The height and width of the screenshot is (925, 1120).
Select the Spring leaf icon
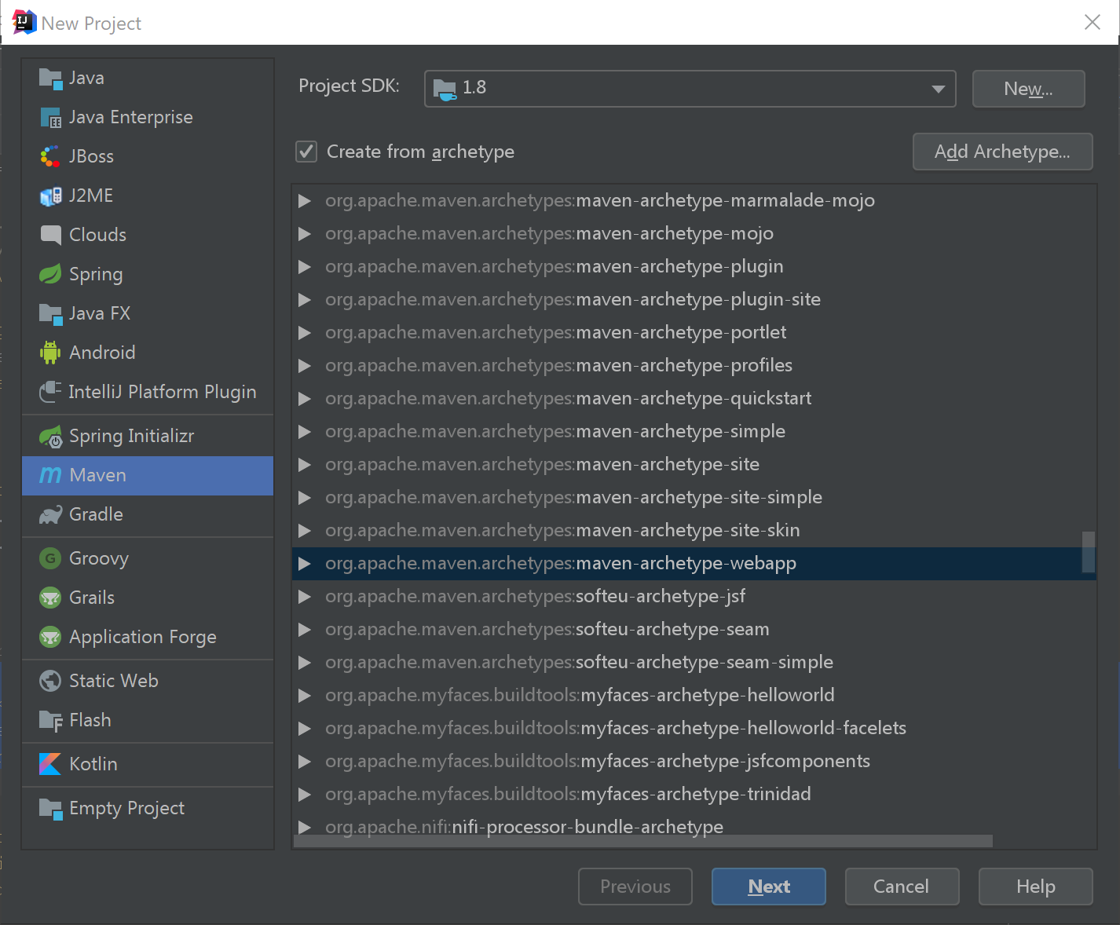[50, 274]
